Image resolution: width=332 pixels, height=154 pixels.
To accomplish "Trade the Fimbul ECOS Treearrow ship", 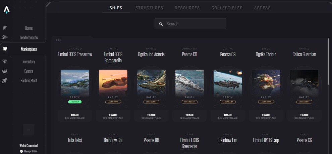I will pos(75,116).
